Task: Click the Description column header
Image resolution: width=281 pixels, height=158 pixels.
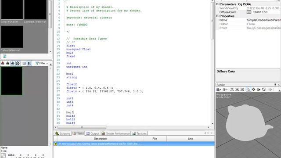Action: [101, 139]
